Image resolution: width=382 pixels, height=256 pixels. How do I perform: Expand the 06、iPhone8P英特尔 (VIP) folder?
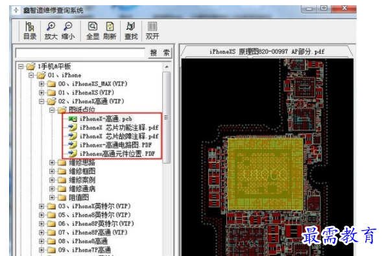42,224
